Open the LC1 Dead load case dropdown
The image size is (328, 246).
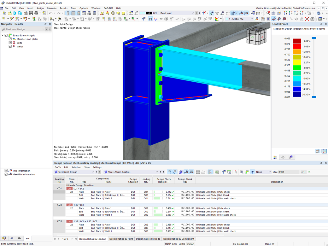tap(192, 14)
